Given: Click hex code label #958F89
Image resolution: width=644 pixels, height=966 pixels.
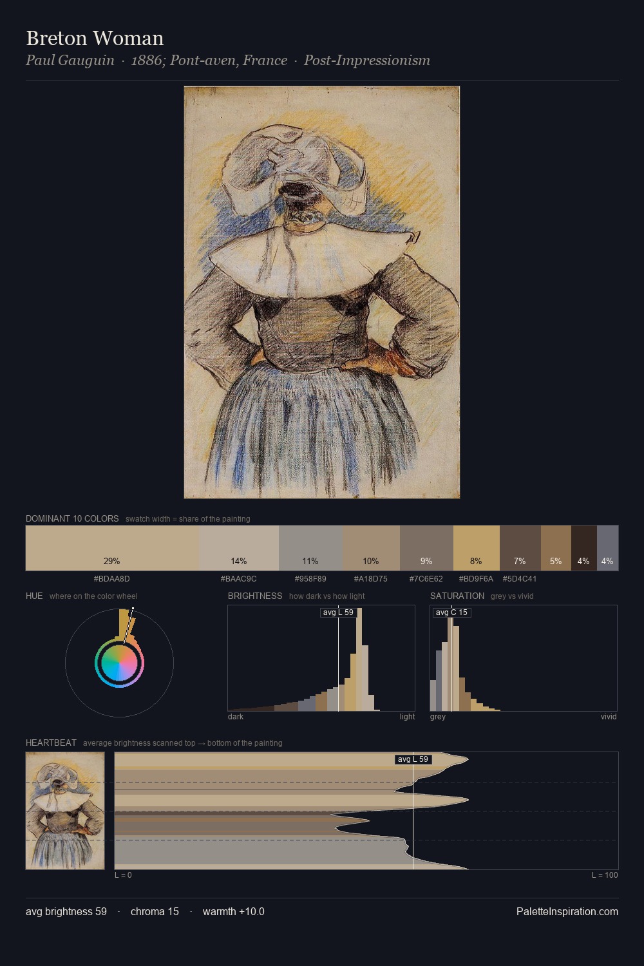Looking at the screenshot, I should pyautogui.click(x=310, y=578).
